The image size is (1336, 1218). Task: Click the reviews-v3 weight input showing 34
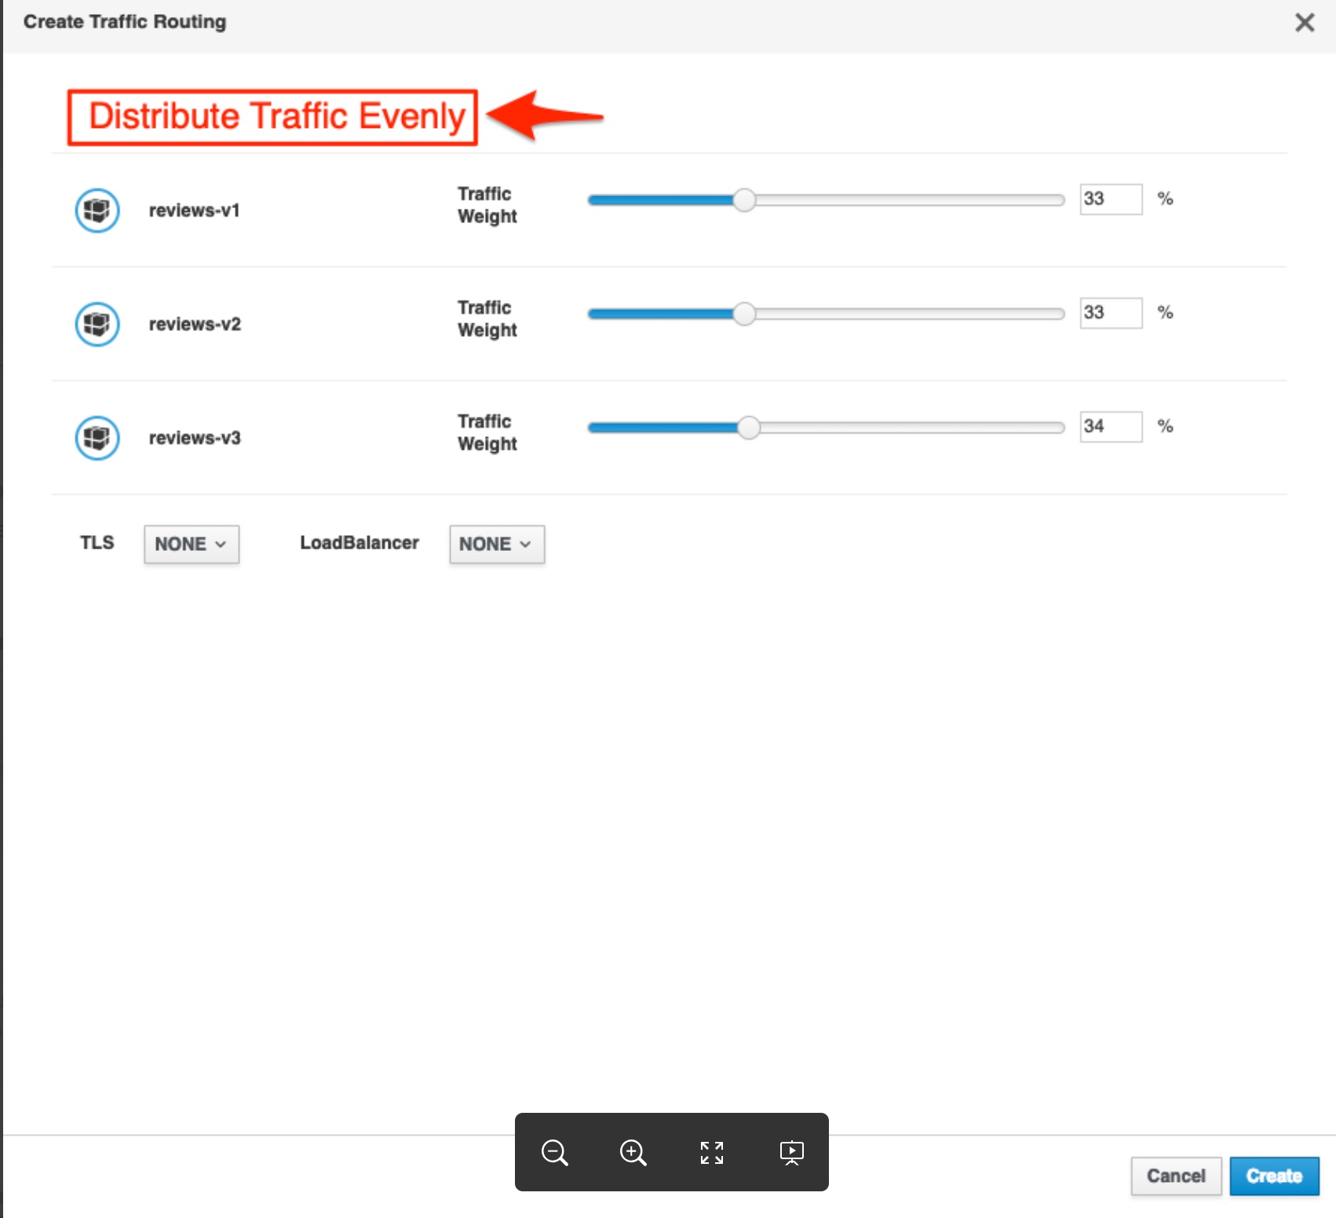tap(1111, 426)
